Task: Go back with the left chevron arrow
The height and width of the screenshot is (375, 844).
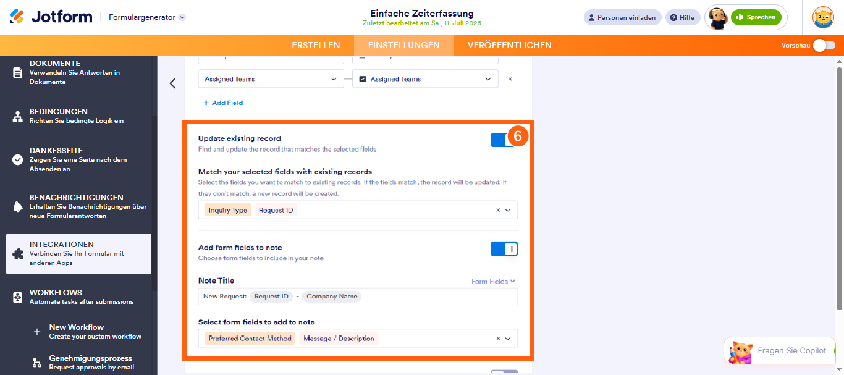Action: click(x=172, y=83)
